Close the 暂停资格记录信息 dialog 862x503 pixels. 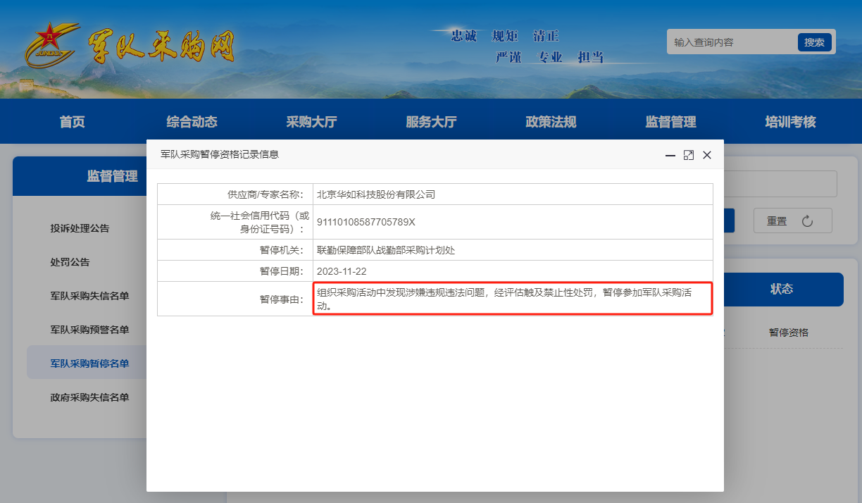707,155
